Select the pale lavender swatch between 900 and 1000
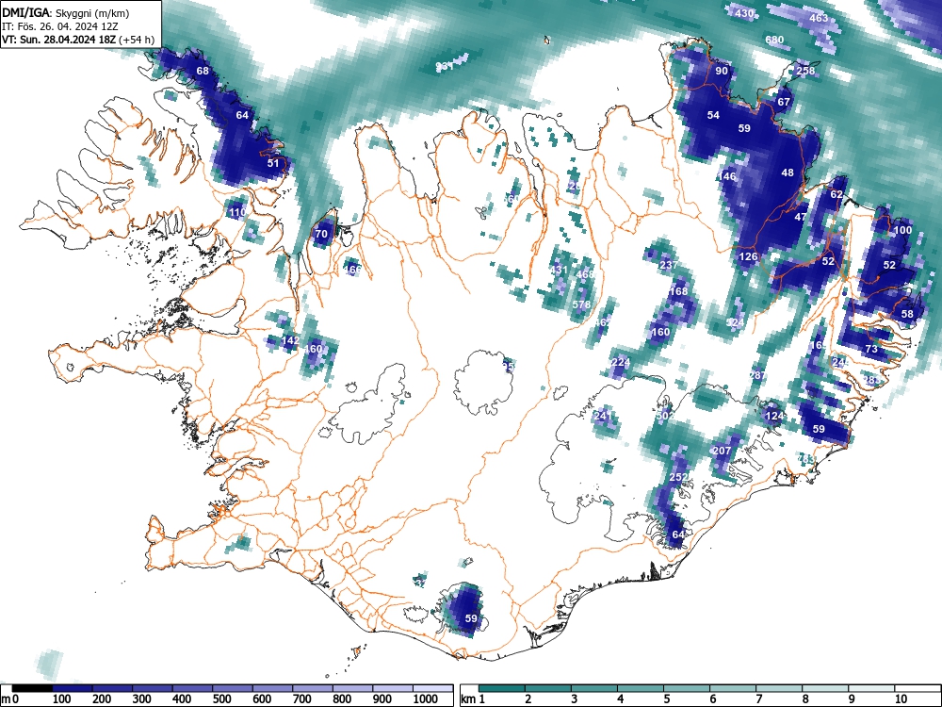This screenshot has width=942, height=707. click(392, 688)
